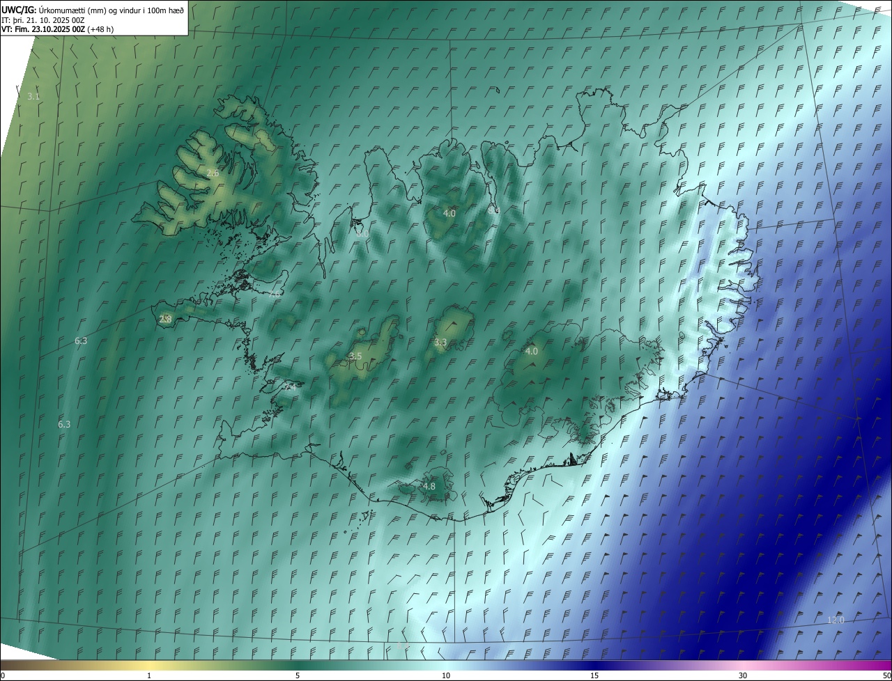Click the '4.8' value over Mýrdalsjökull glacier

(x=429, y=487)
